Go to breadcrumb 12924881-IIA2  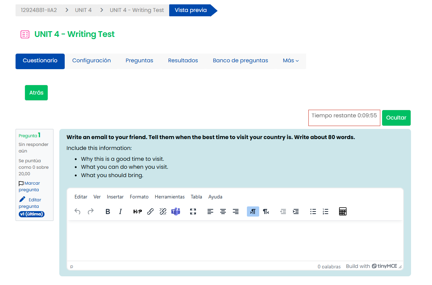click(39, 10)
